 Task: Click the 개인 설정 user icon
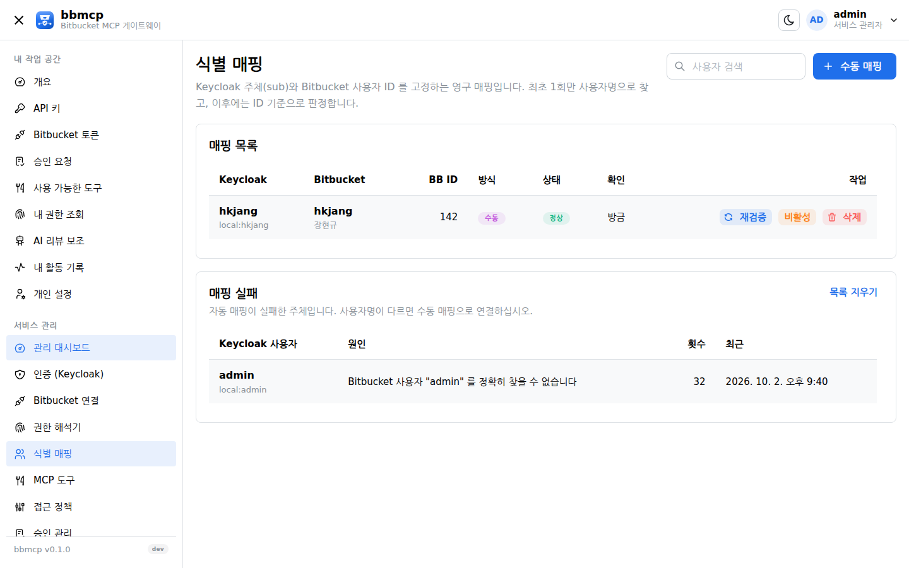20,294
